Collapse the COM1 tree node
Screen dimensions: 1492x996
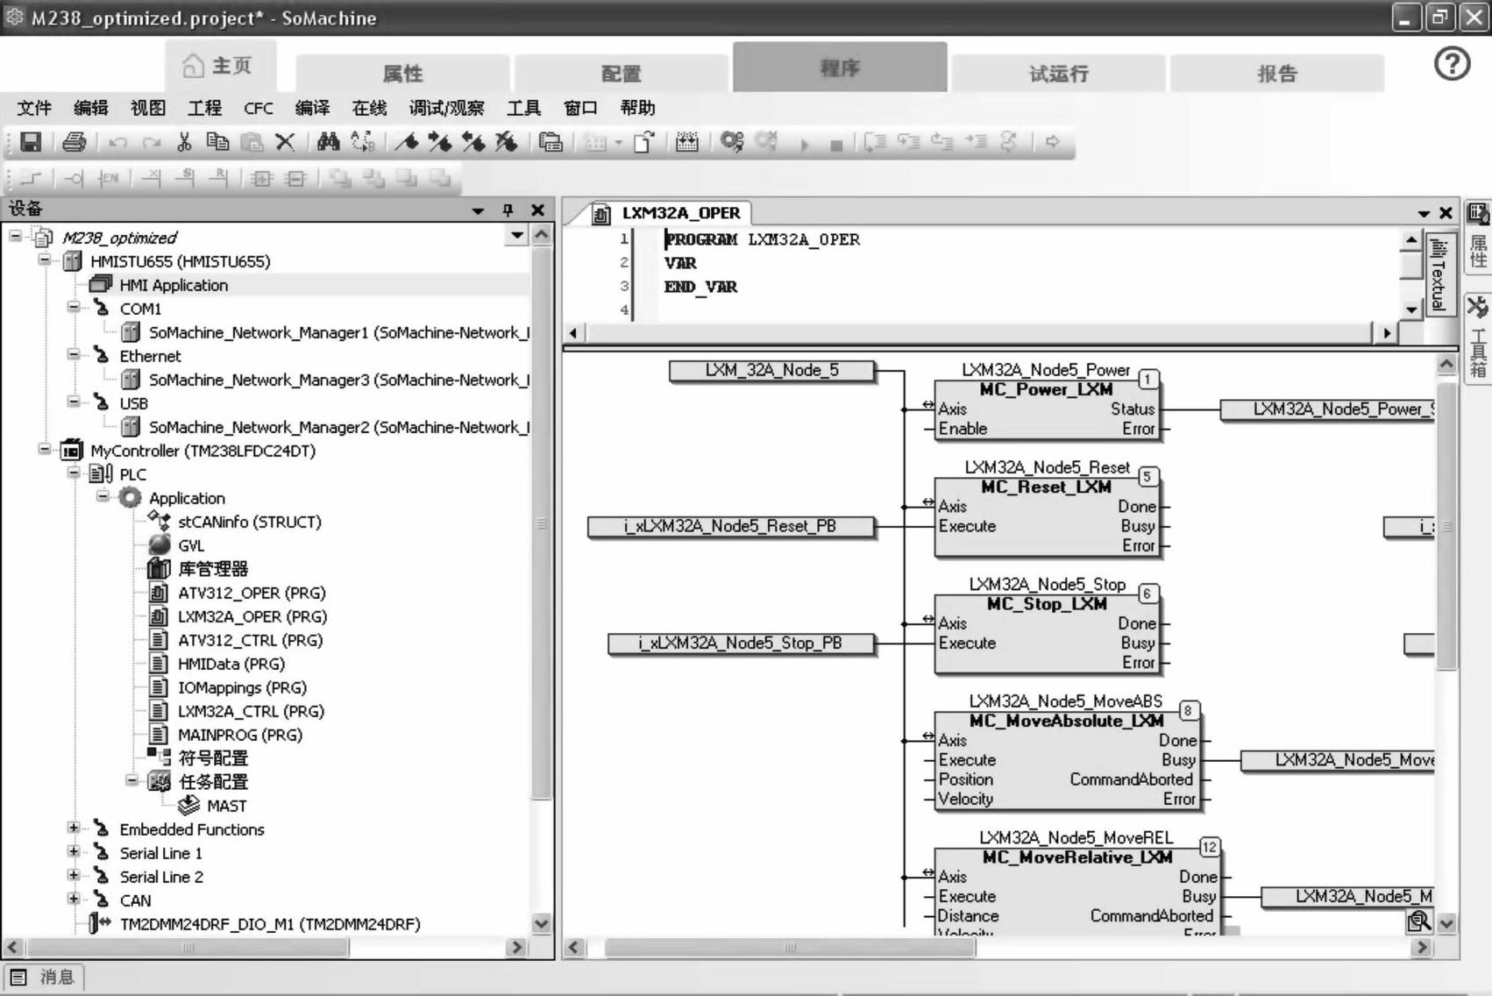pyautogui.click(x=74, y=308)
